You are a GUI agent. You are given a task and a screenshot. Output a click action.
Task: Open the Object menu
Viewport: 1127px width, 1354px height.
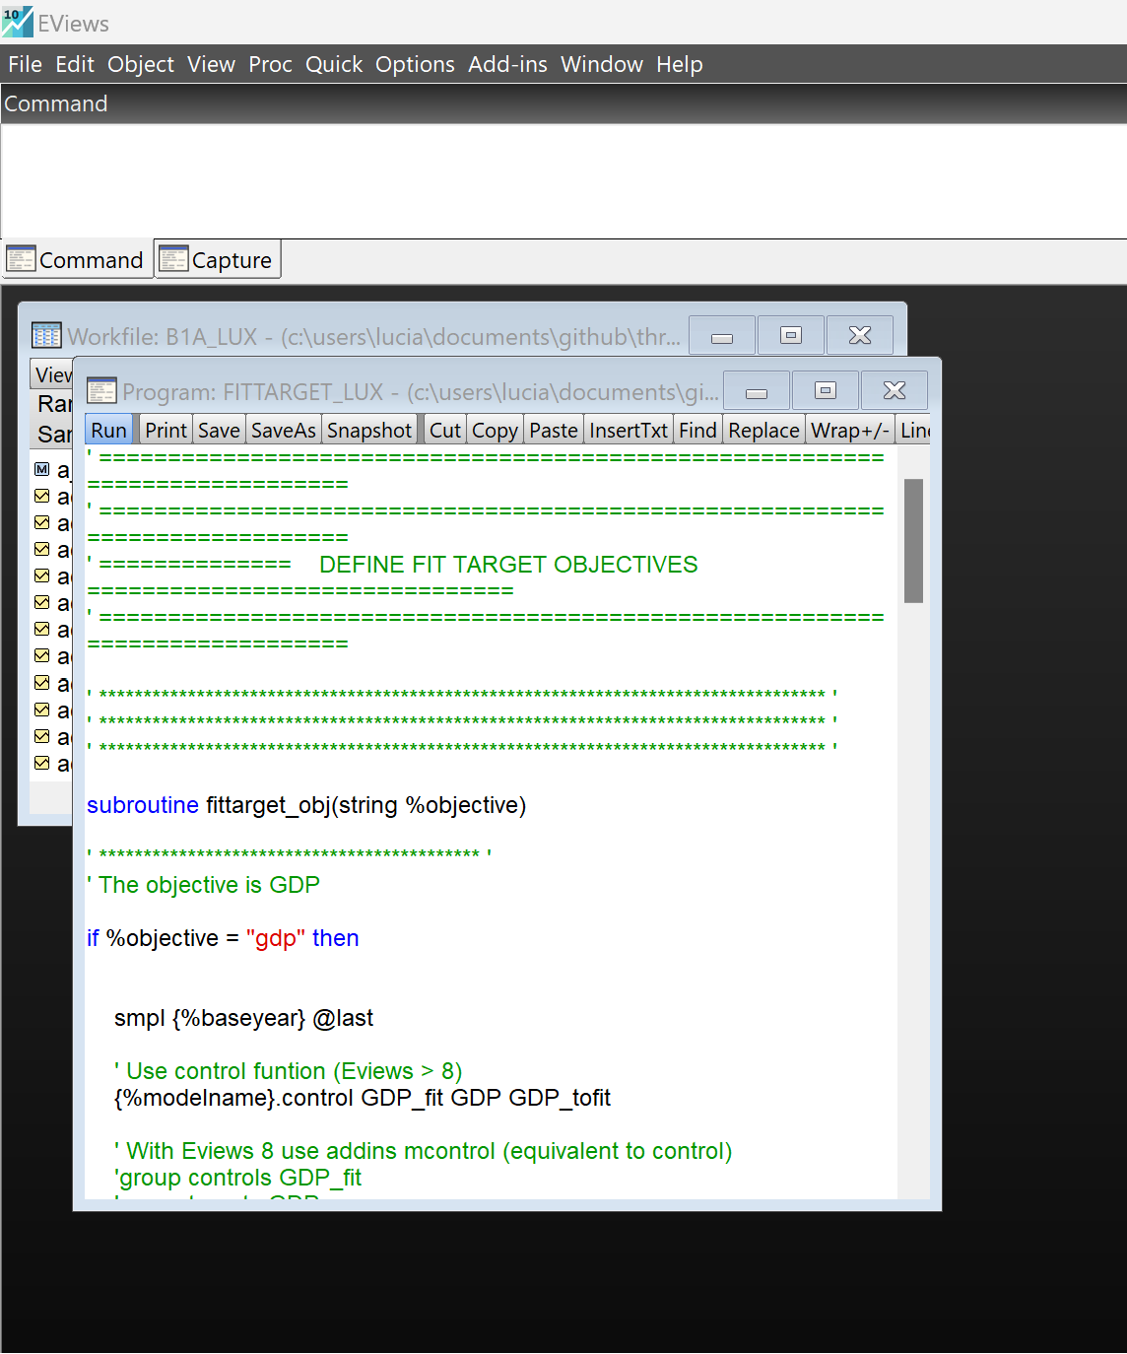click(x=141, y=64)
